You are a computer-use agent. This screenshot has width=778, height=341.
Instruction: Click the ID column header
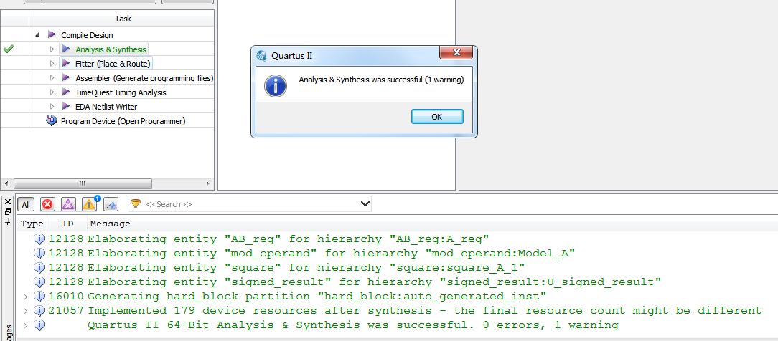pos(67,224)
